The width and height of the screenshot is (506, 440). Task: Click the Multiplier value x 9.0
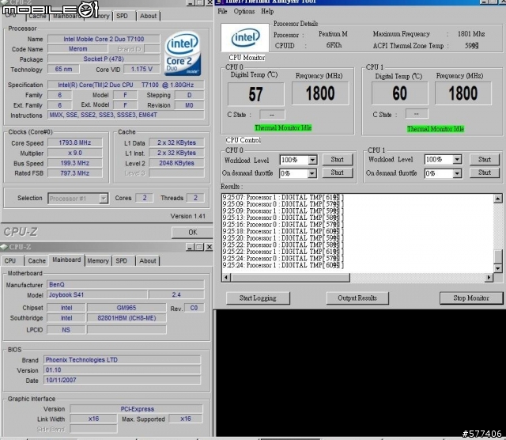(75, 153)
